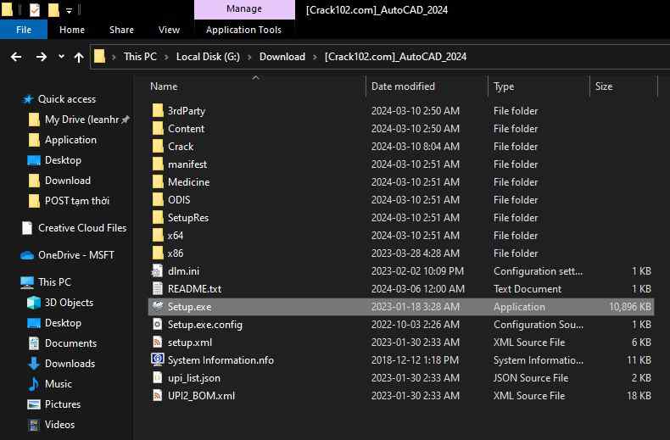Click the Back navigation arrow

[x=15, y=57]
